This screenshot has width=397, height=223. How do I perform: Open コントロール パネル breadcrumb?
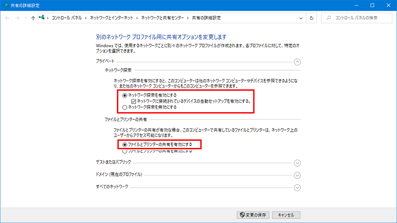tap(67, 18)
